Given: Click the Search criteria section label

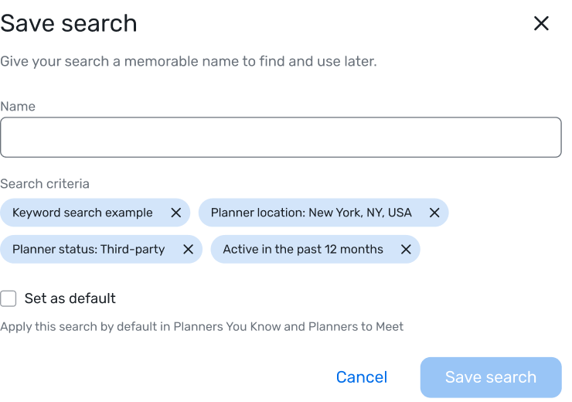Looking at the screenshot, I should coord(45,184).
